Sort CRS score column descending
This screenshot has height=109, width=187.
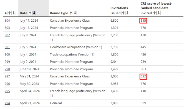coord(159,13)
